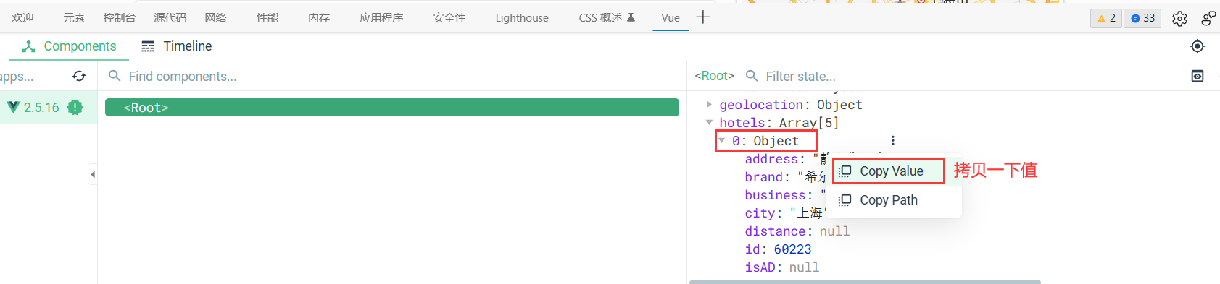Screen dimensions: 1220x284
Task: Click the refresh apps icon
Action: [x=79, y=76]
